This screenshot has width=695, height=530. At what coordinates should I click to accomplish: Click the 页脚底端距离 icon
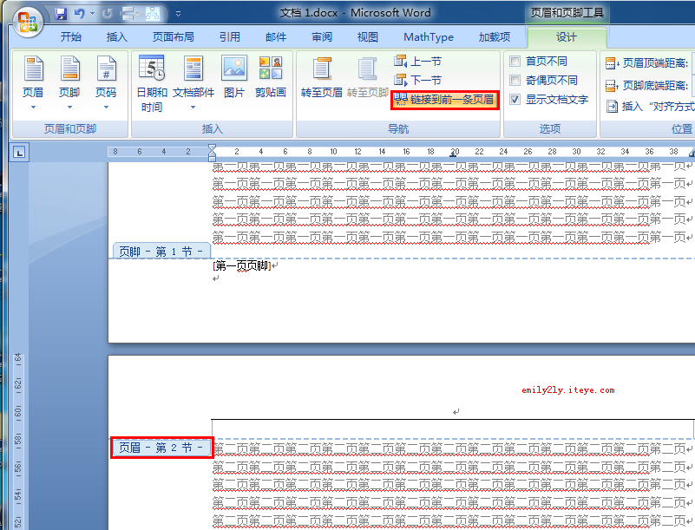(x=613, y=86)
